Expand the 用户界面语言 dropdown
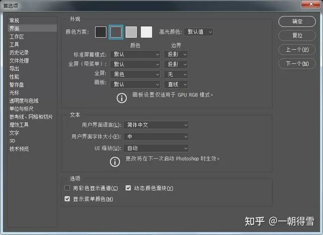This screenshot has width=323, height=235. click(x=156, y=125)
